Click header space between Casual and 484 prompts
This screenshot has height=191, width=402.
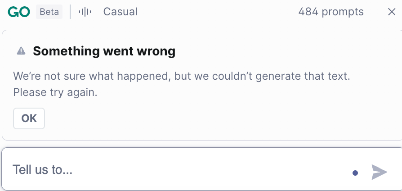coord(216,12)
